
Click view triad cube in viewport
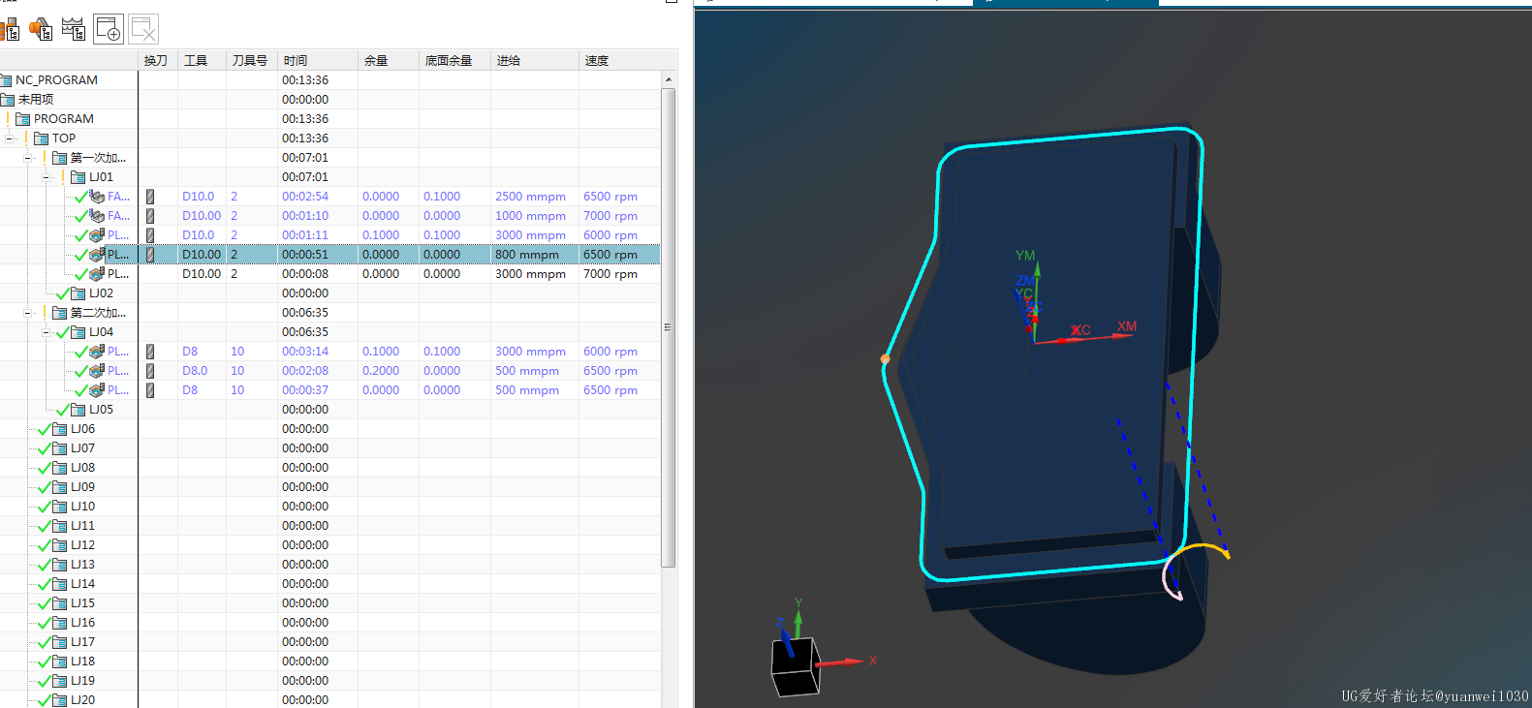pos(796,665)
